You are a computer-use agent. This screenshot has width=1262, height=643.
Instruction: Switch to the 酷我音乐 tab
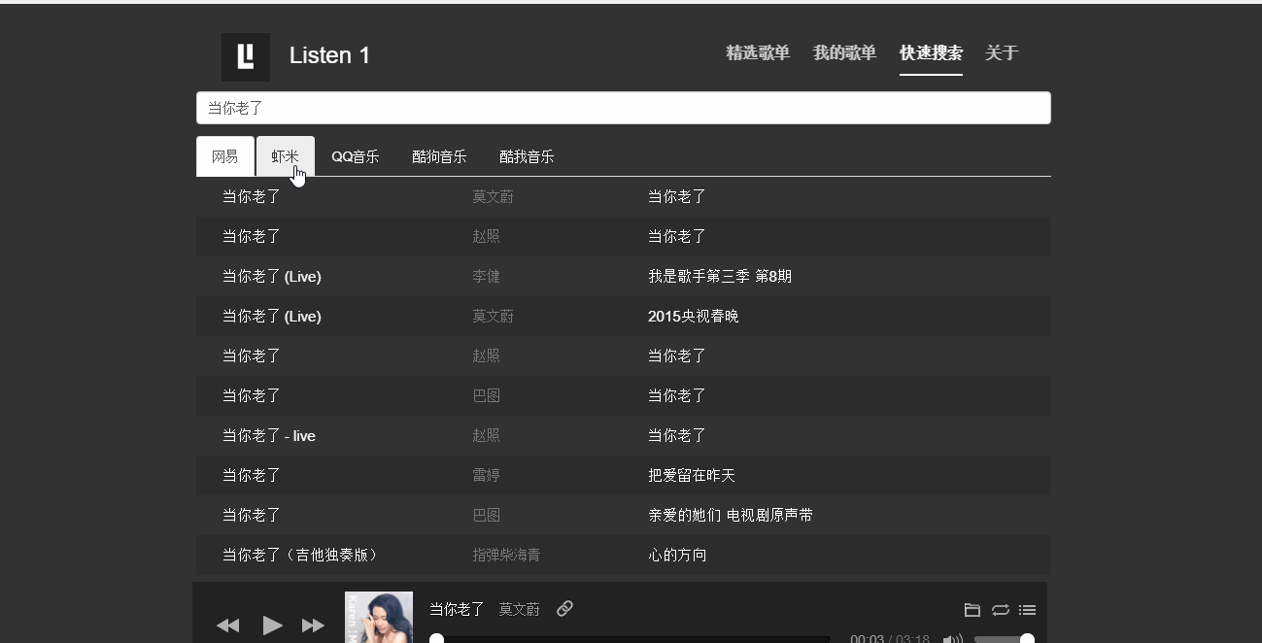pos(527,156)
